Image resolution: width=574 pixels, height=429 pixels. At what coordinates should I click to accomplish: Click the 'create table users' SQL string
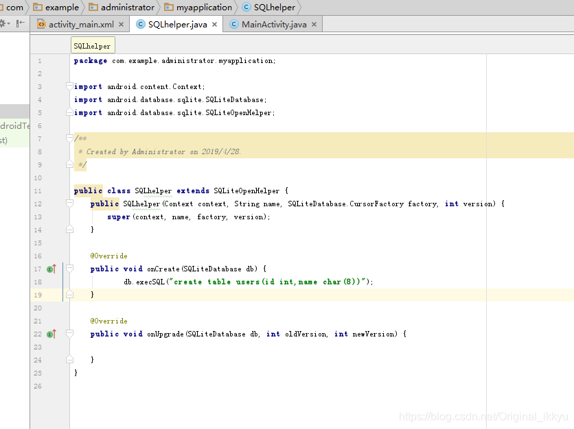point(268,282)
